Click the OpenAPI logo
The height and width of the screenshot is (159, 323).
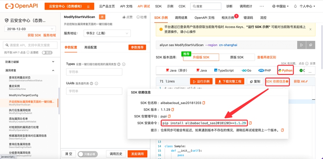[x=22, y=6]
